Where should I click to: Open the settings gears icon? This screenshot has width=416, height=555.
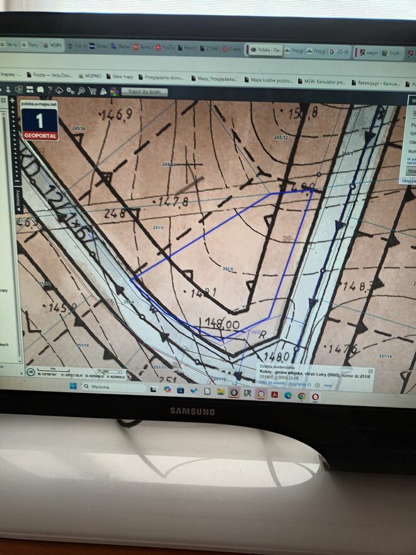pyautogui.click(x=70, y=91)
